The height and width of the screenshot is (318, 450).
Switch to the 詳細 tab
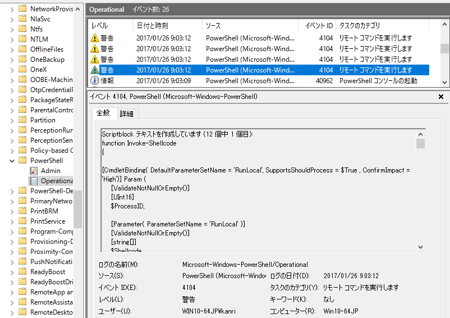[127, 114]
